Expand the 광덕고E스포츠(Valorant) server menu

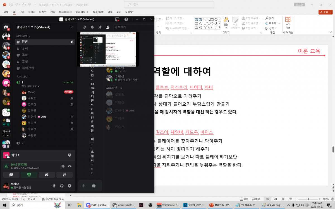(x=72, y=27)
